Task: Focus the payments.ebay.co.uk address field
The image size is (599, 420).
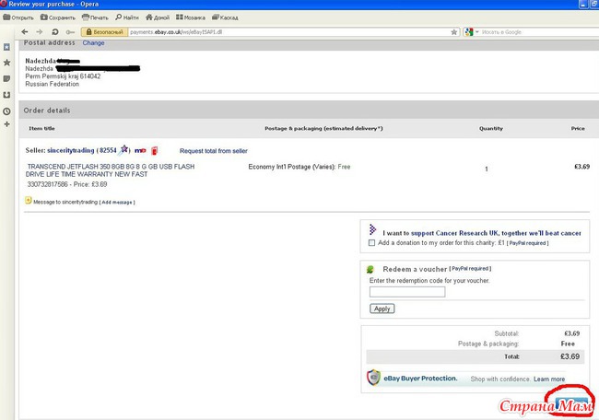Action: [288, 32]
